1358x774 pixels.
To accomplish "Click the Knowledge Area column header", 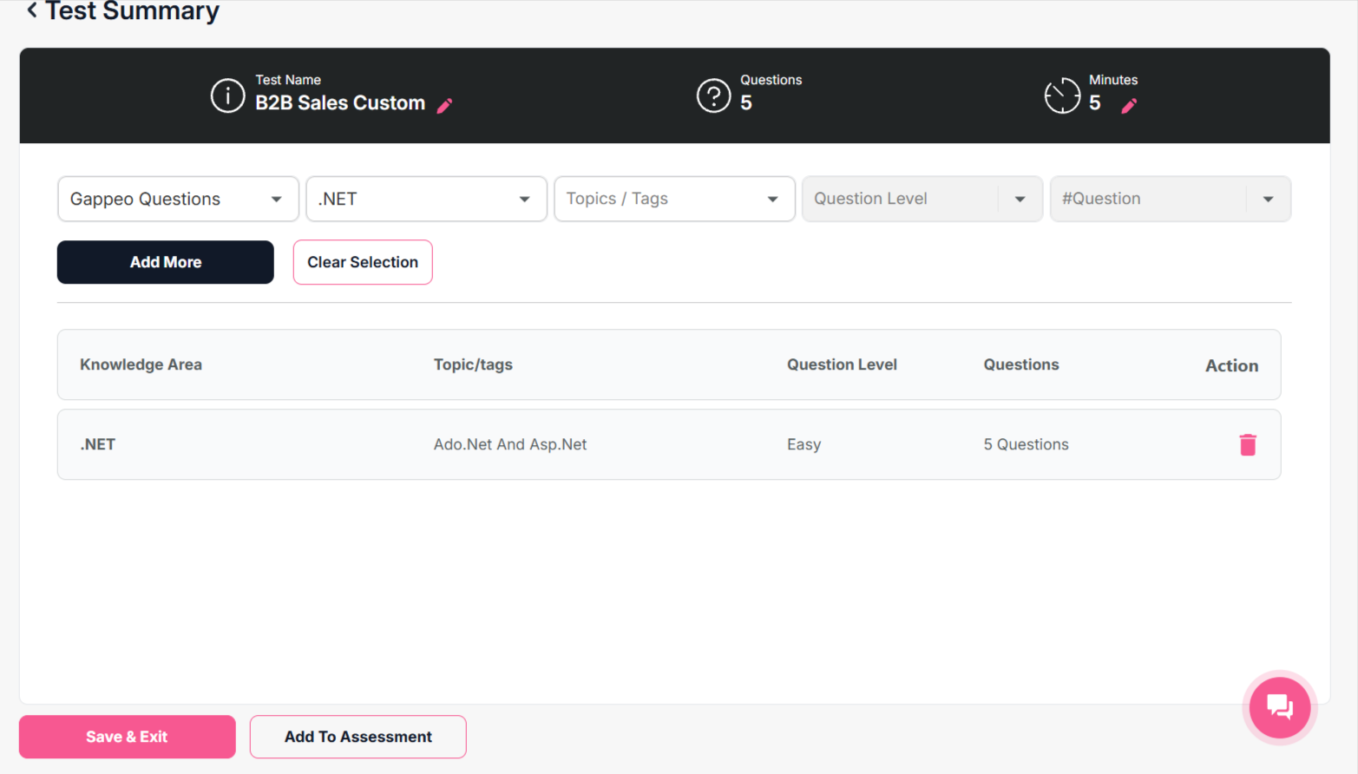I will [x=141, y=364].
